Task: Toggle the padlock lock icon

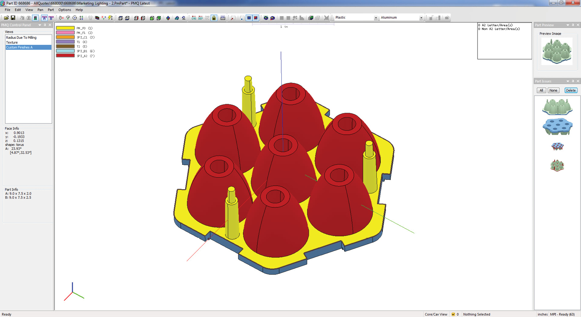Action: click(214, 18)
